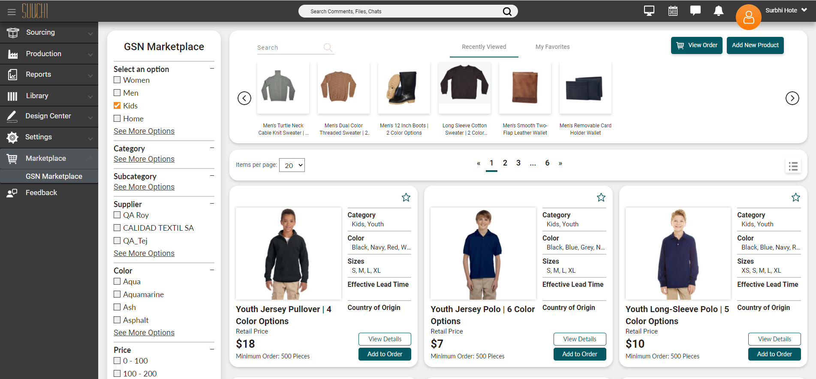This screenshot has height=379, width=816.
Task: View Details for Youth Jersey Pullover
Action: pos(385,339)
